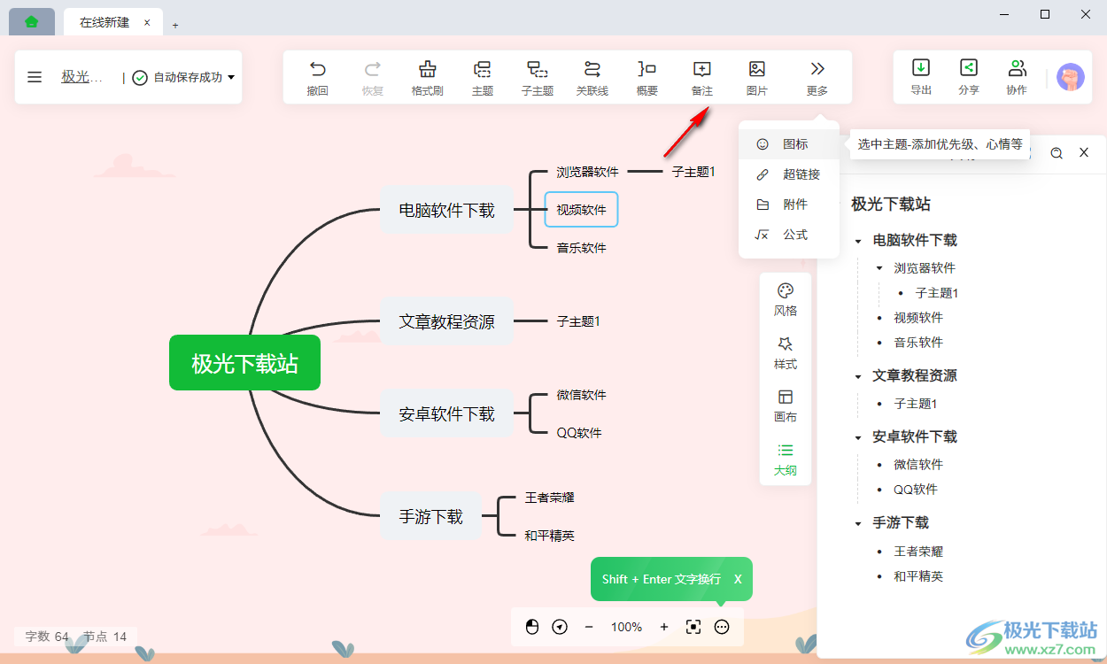Open the hamburger main menu
This screenshot has width=1107, height=664.
[35, 77]
